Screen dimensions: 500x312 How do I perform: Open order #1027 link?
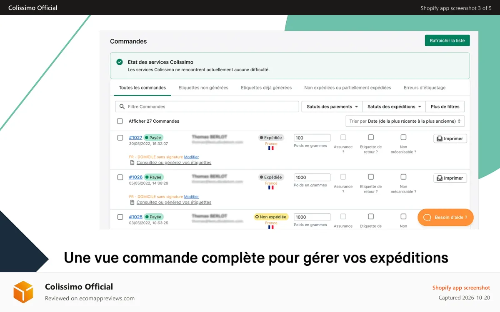click(x=135, y=138)
